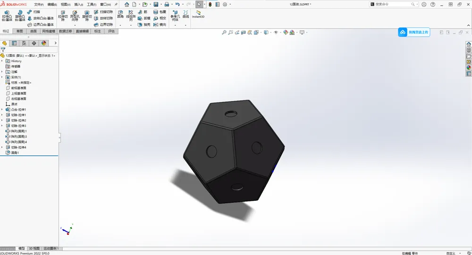Image resolution: width=472 pixels, height=255 pixels.
Task: Open the 工具 Tools menu
Action: click(x=92, y=5)
